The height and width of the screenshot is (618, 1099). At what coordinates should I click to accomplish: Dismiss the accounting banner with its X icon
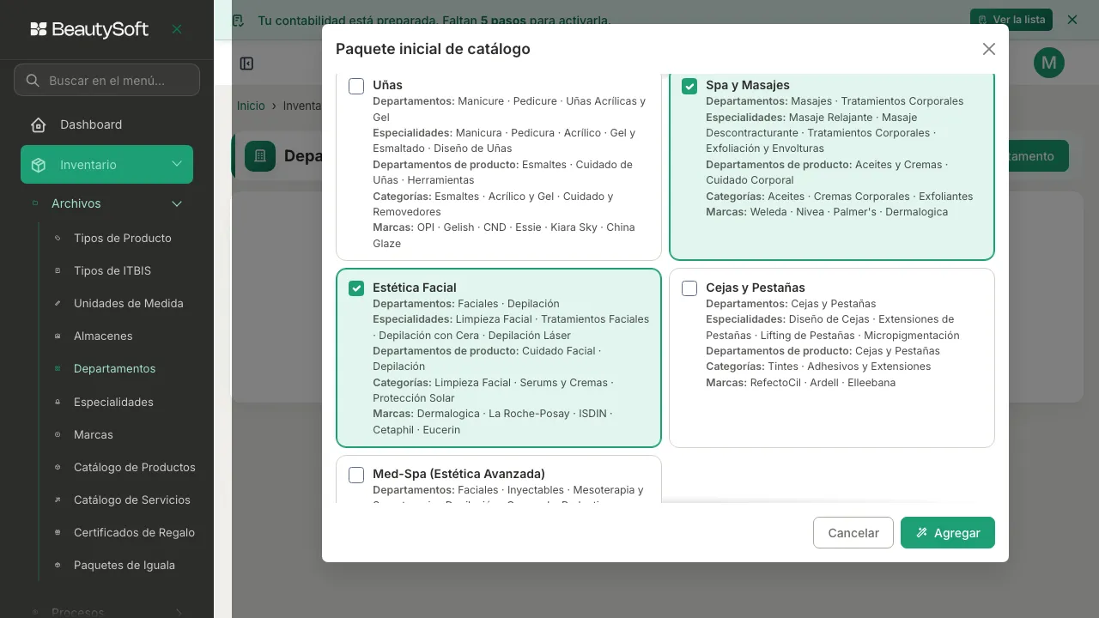pyautogui.click(x=1072, y=19)
